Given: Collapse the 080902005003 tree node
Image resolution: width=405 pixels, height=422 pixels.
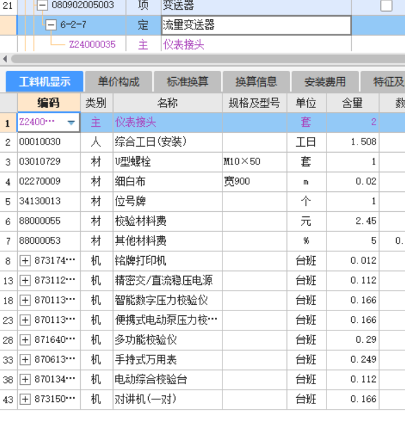Looking at the screenshot, I should pyautogui.click(x=42, y=5).
